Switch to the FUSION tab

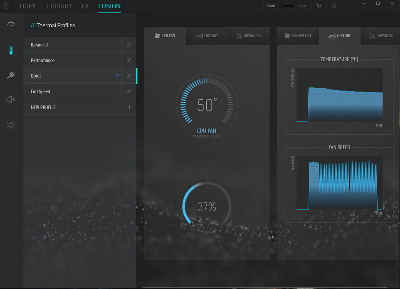(x=109, y=6)
